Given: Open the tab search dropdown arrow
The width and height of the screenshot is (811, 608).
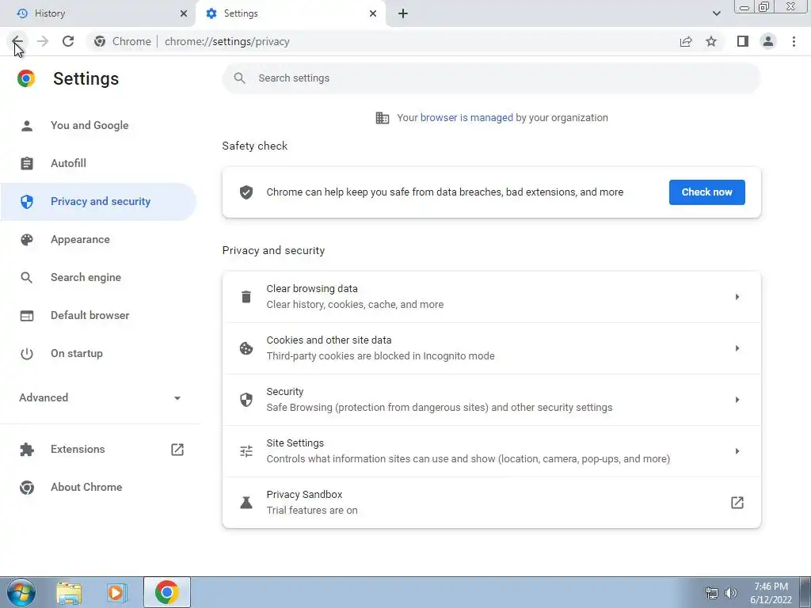Looking at the screenshot, I should 716,13.
